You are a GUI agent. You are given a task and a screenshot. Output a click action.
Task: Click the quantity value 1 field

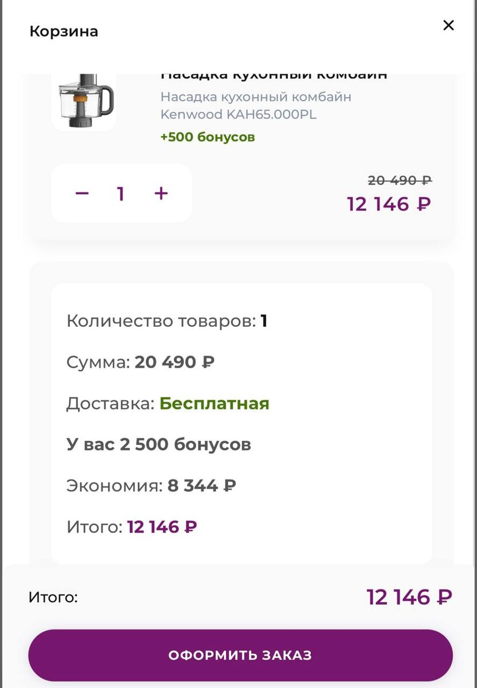(x=121, y=193)
